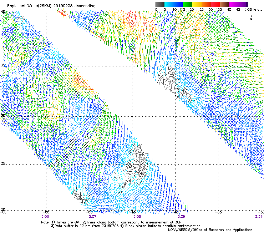Click the word 'descending' in the title
The height and width of the screenshot is (232, 264).
tap(85, 6)
